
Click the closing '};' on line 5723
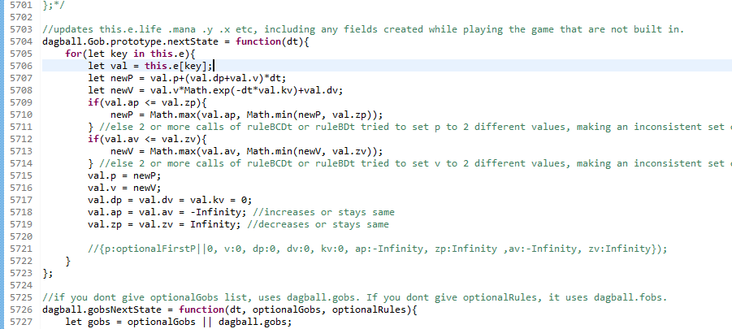click(x=48, y=273)
